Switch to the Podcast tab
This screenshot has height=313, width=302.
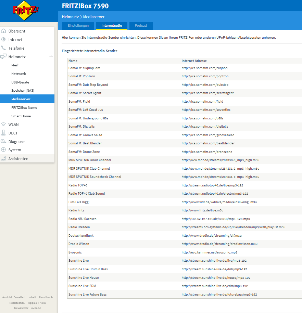pyautogui.click(x=141, y=26)
